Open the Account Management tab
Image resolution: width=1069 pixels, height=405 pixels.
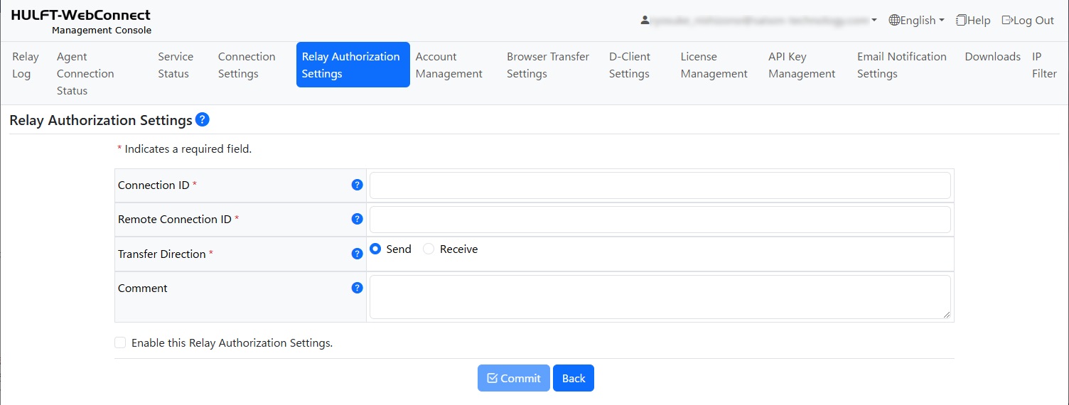[x=449, y=65]
